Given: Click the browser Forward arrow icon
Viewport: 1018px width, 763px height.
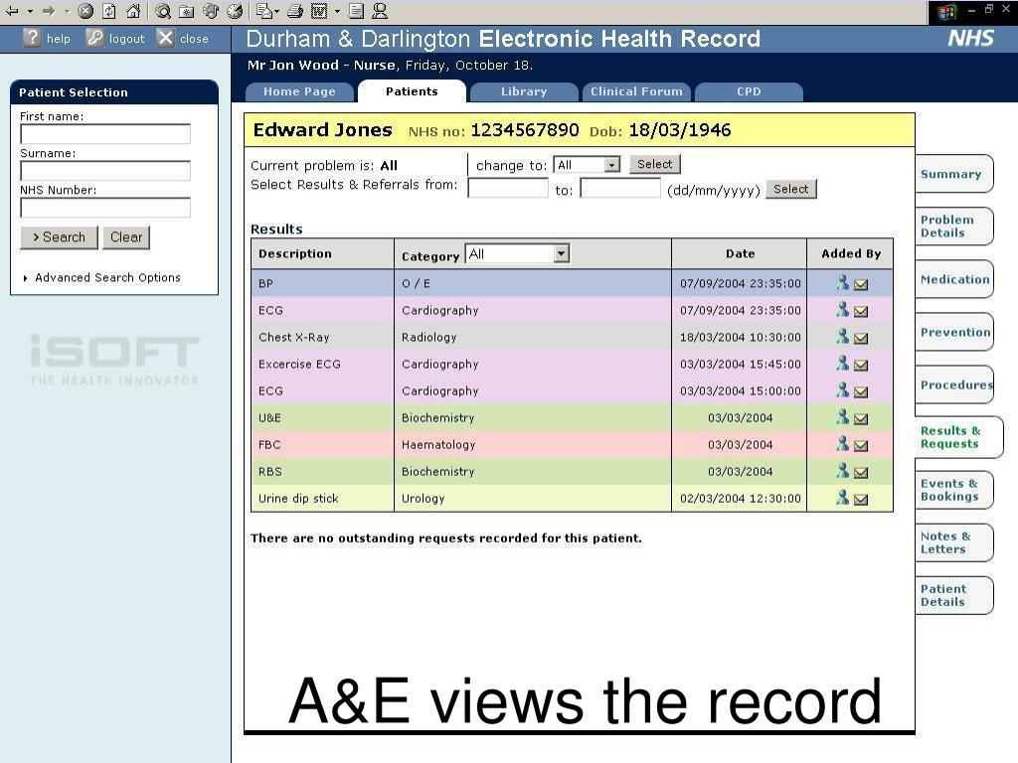Looking at the screenshot, I should [49, 10].
